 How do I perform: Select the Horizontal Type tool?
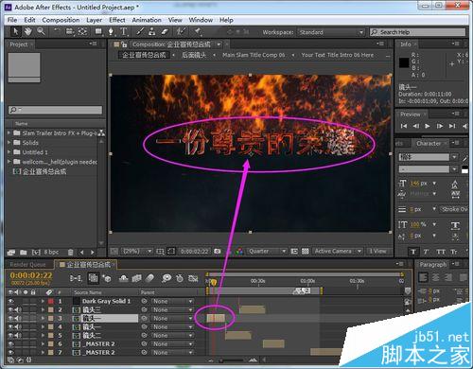pos(123,31)
